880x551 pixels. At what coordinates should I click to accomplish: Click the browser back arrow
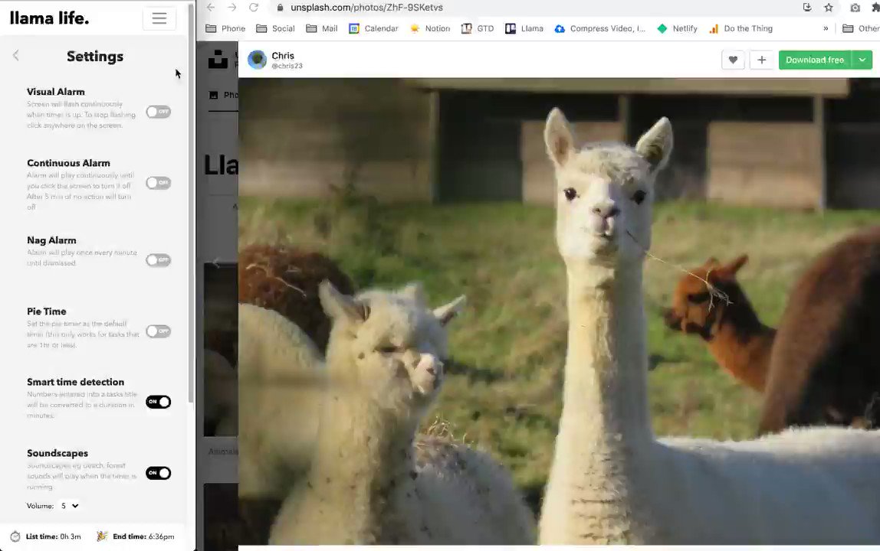(x=211, y=8)
